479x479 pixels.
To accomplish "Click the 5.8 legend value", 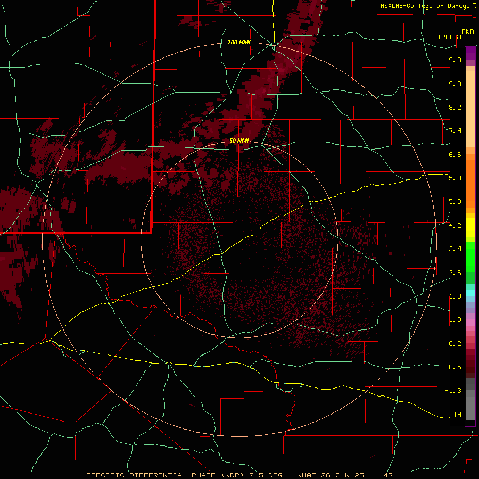I will 455,178.
